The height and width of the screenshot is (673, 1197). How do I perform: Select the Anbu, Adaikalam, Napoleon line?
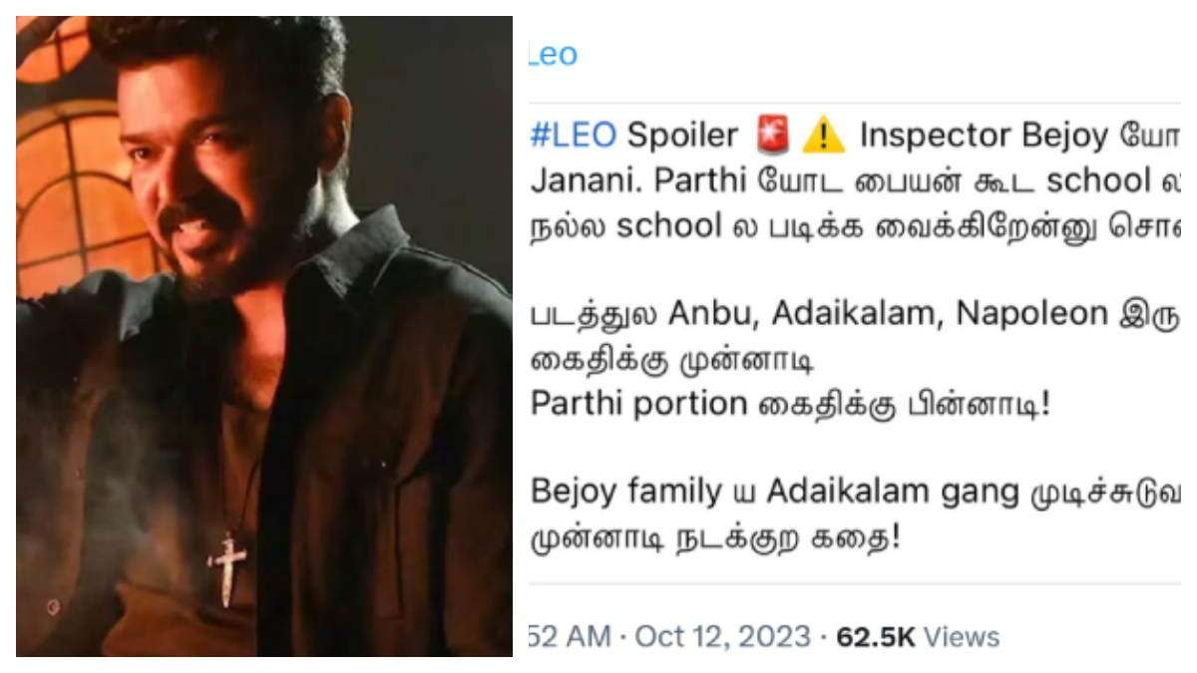855,314
